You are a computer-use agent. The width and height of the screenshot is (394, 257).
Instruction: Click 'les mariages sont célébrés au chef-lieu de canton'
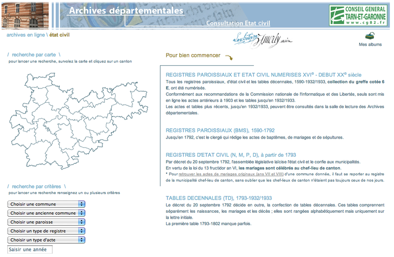tap(290, 168)
